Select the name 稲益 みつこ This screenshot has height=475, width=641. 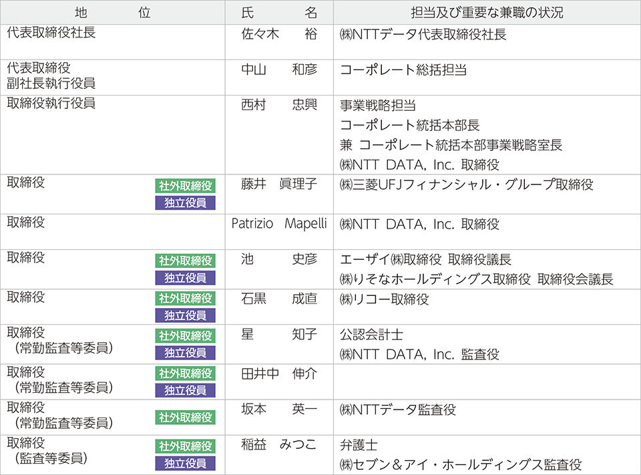pyautogui.click(x=279, y=445)
